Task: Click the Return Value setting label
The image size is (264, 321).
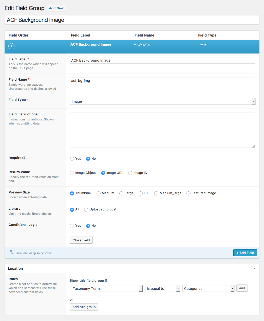Action: pyautogui.click(x=19, y=172)
